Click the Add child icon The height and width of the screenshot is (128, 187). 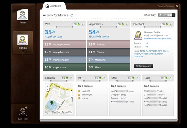pos(23,111)
